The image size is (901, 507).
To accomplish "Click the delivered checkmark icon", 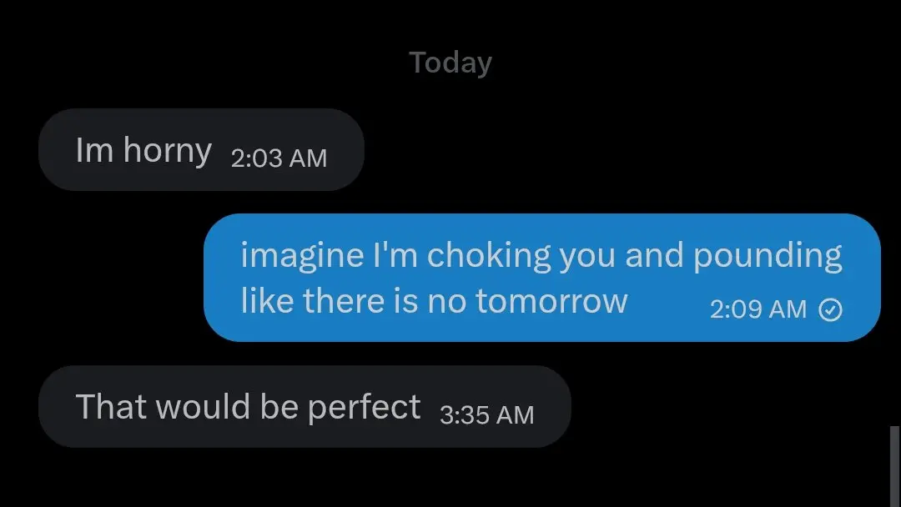I will [830, 309].
